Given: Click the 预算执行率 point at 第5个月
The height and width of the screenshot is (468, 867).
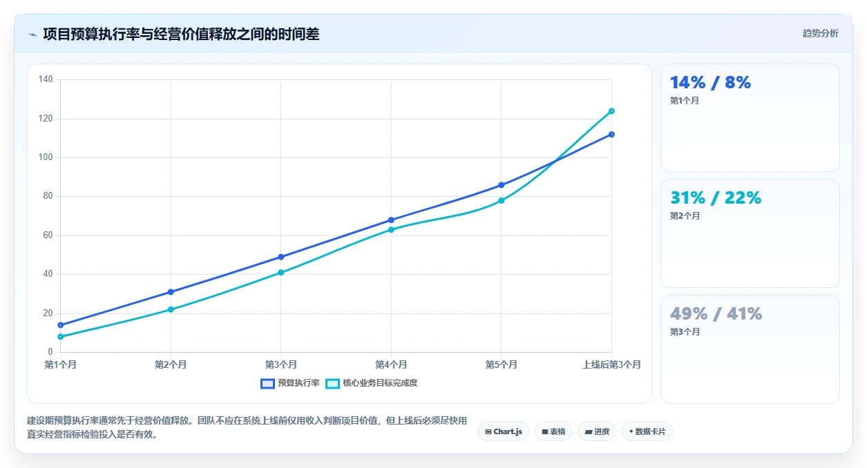Looking at the screenshot, I should pos(502,185).
